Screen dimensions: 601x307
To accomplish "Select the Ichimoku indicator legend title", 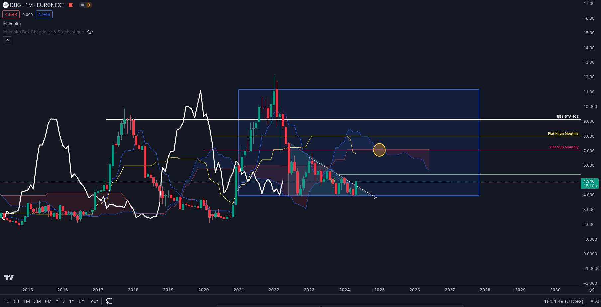I will 12,24.
